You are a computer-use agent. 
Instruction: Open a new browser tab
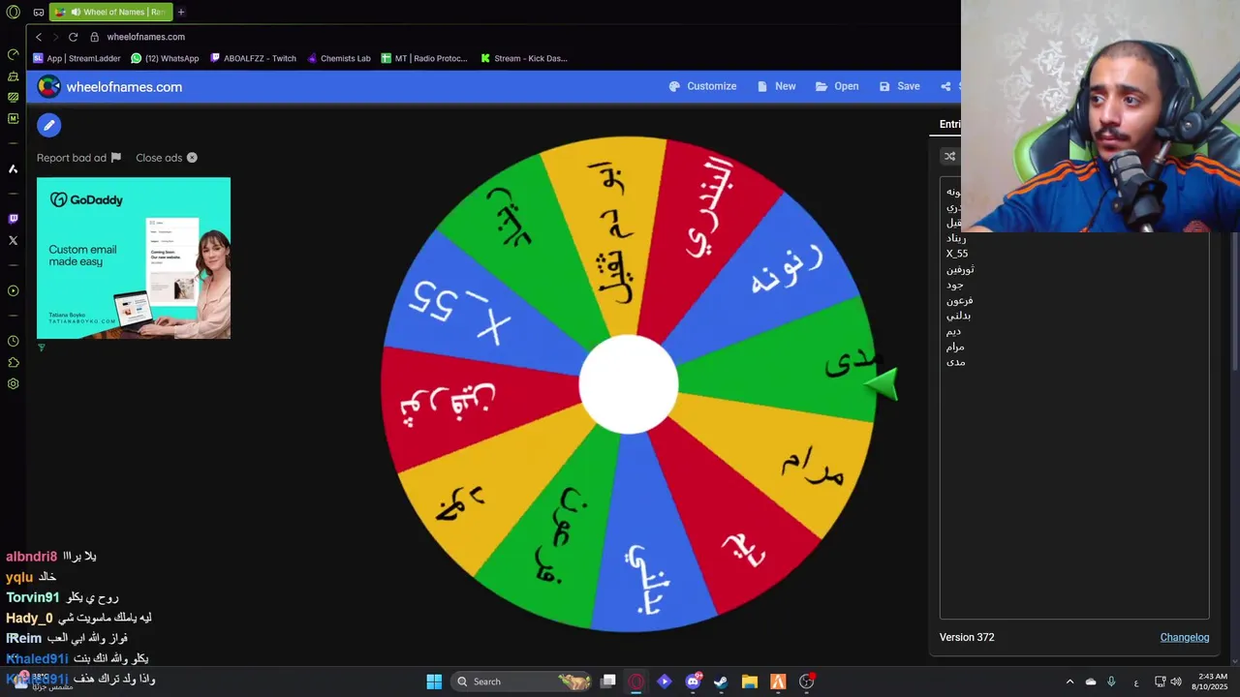(181, 13)
